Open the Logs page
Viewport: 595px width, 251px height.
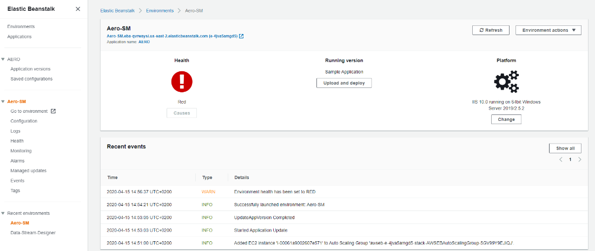pos(16,131)
